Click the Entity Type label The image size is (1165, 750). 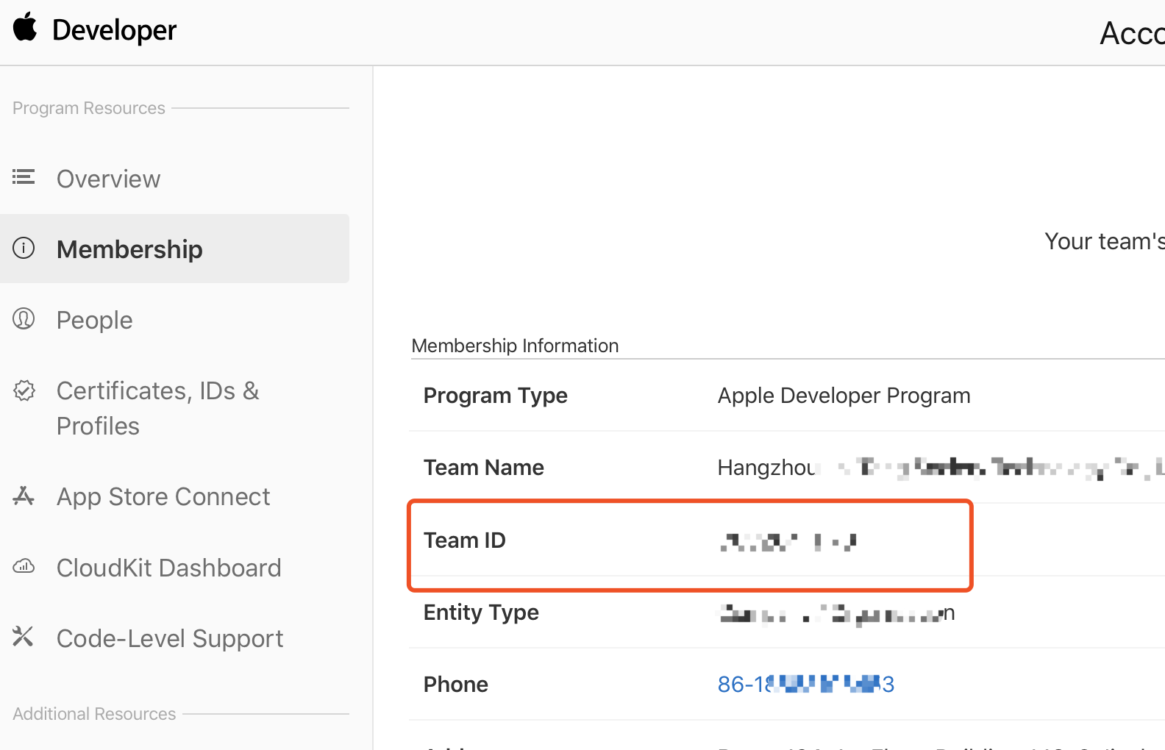[481, 612]
